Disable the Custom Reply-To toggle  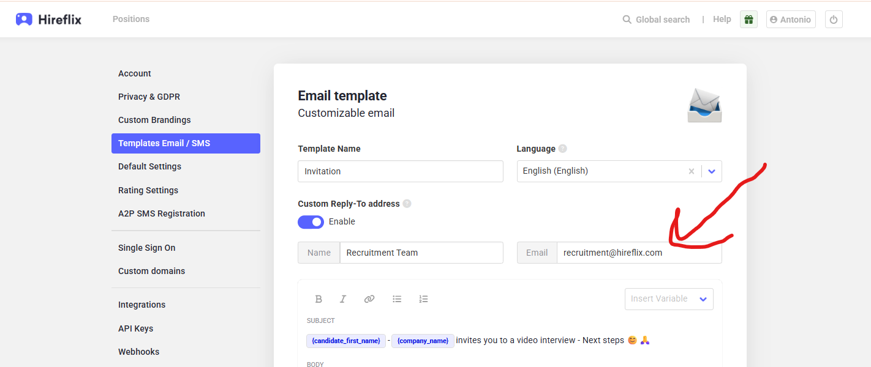point(311,221)
